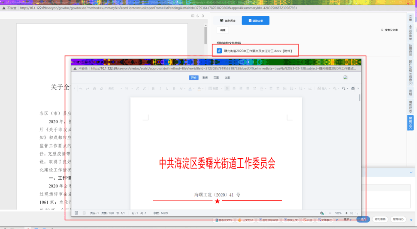Open line spacing dropdown
The width and height of the screenshot is (417, 229).
[263, 89]
